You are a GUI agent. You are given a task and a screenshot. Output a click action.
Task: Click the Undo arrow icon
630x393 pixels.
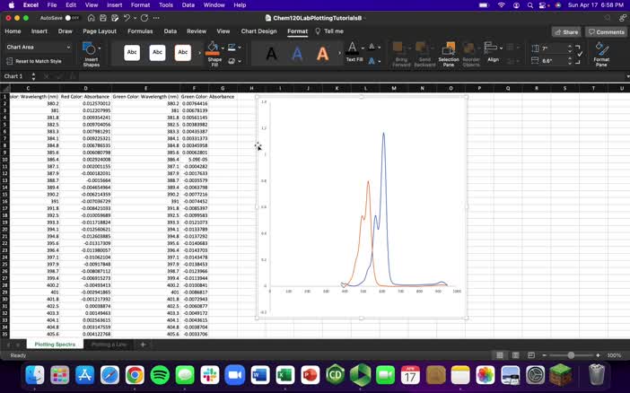pos(127,18)
